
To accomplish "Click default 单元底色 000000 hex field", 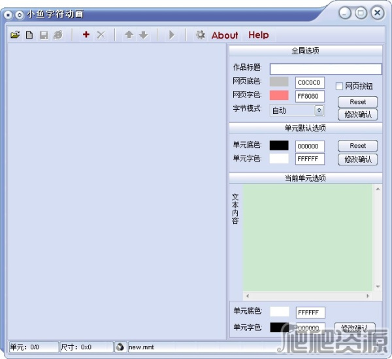I will coord(310,146).
